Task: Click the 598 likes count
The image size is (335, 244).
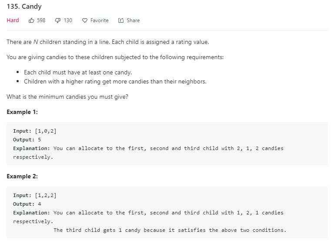Action: point(41,20)
